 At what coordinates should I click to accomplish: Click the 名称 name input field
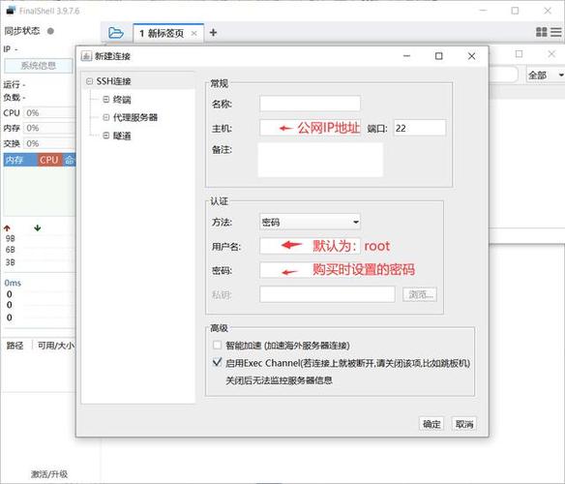(310, 104)
